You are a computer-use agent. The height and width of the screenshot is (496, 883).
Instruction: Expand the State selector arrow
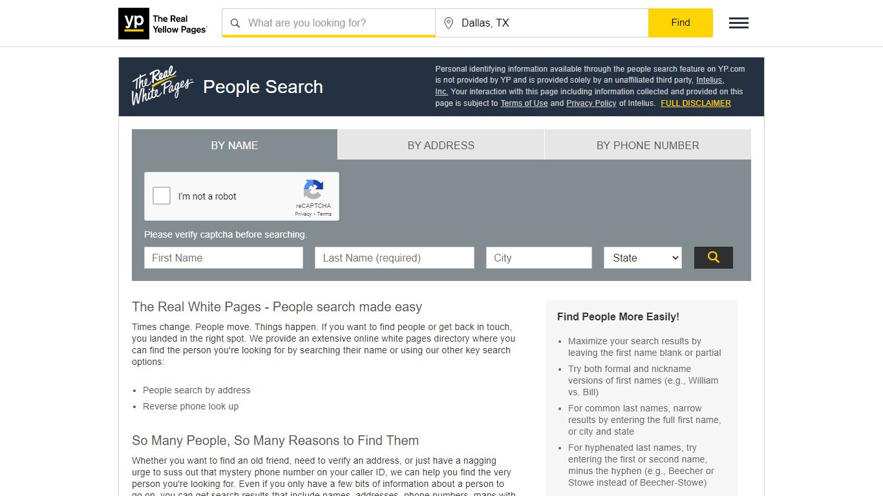(676, 257)
